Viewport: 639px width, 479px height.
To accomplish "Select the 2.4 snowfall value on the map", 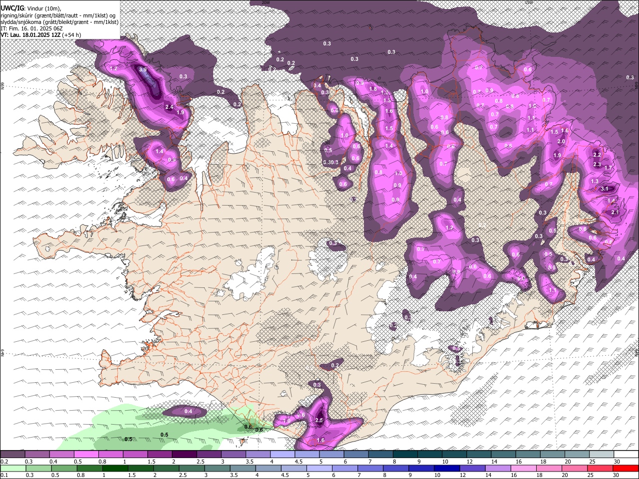I will (x=169, y=107).
